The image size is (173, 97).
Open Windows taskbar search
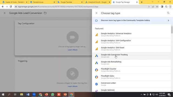(9, 95)
